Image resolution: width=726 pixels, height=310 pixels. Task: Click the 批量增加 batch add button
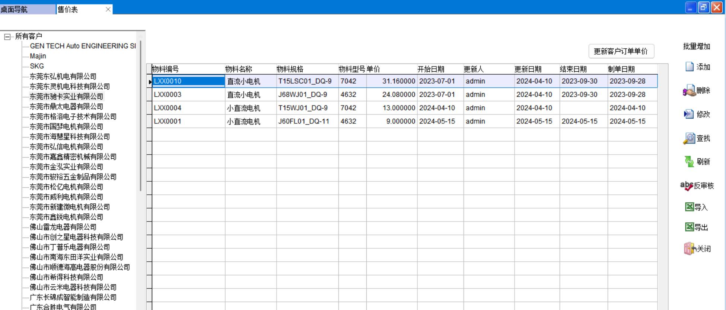tap(696, 46)
